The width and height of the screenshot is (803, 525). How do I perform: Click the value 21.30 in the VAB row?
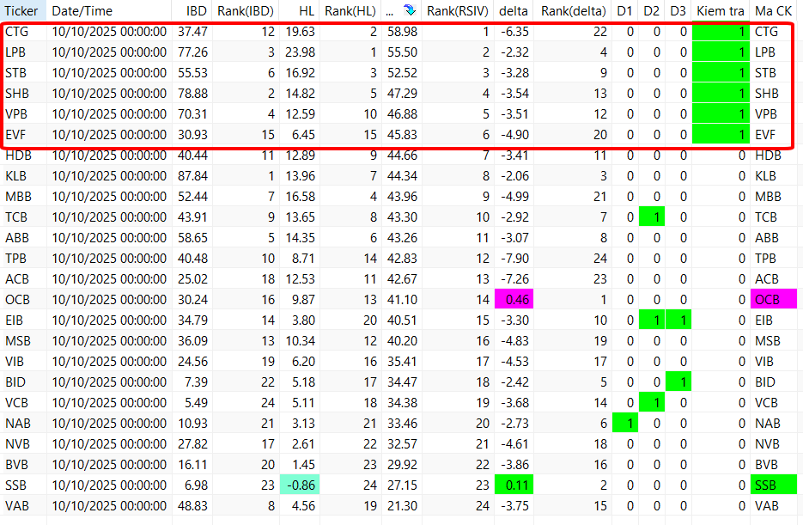(x=402, y=505)
